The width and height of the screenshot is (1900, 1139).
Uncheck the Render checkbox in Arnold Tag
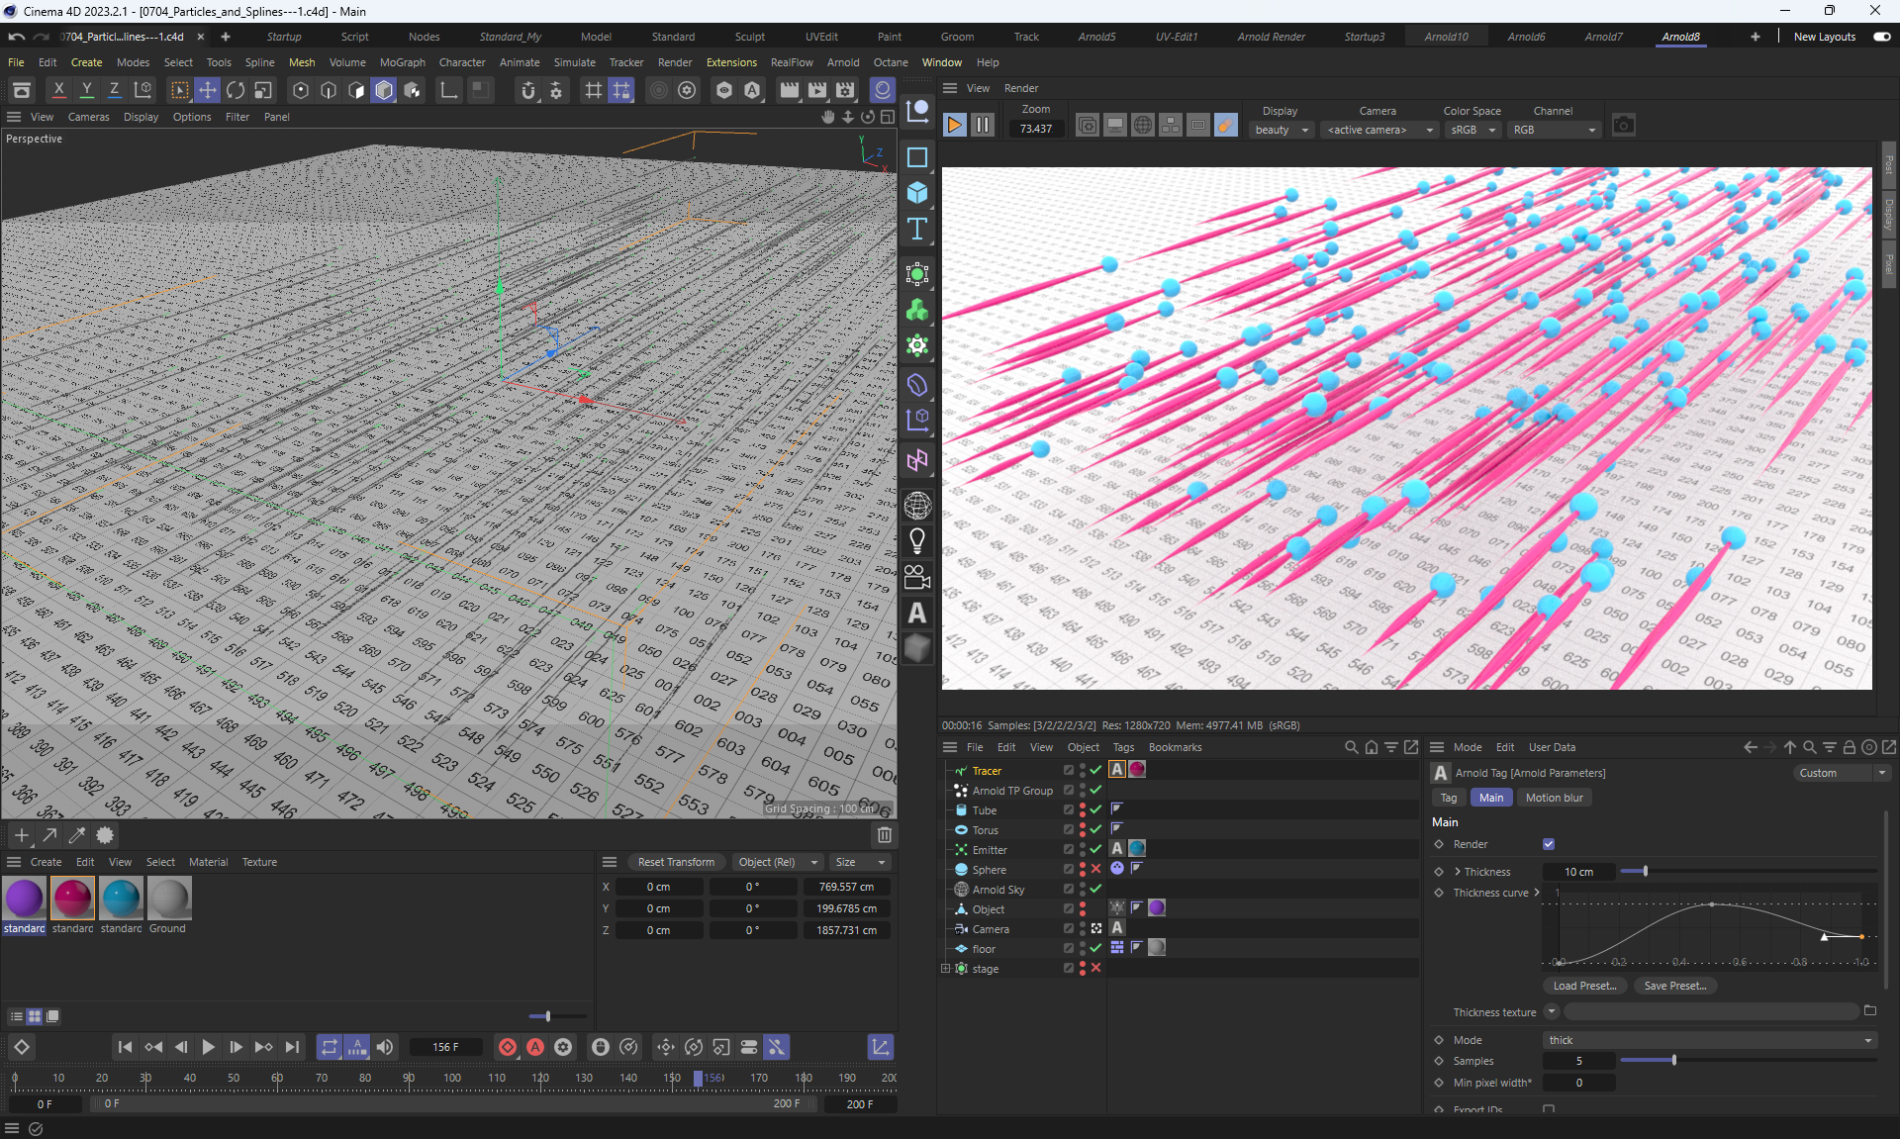click(1549, 844)
